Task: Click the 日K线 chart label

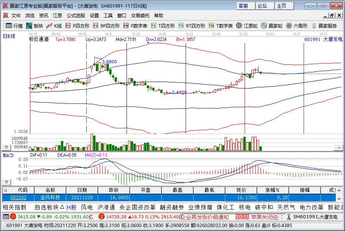Action: point(9,36)
